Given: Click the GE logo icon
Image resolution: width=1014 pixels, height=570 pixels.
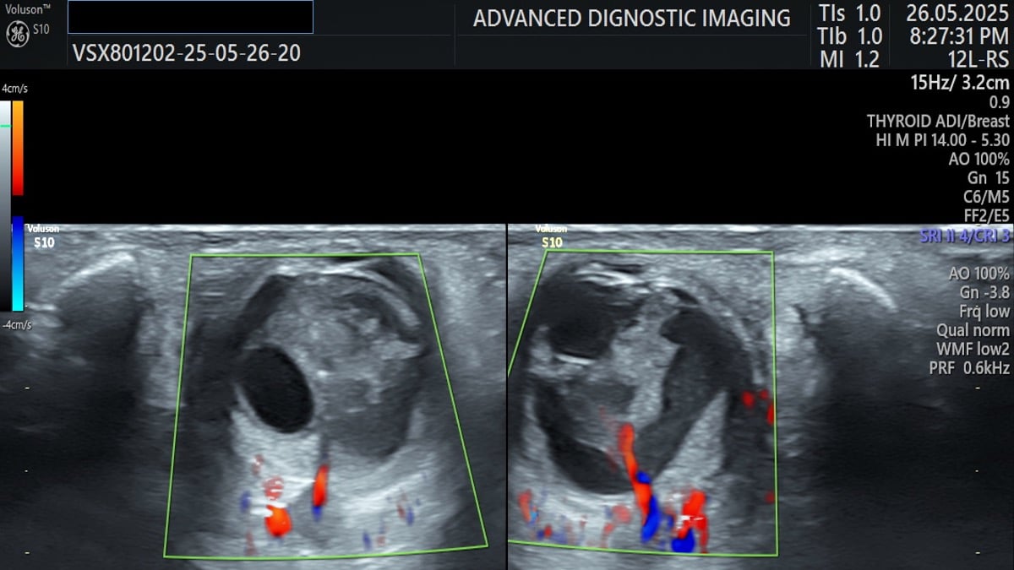Looking at the screenshot, I should 17,33.
